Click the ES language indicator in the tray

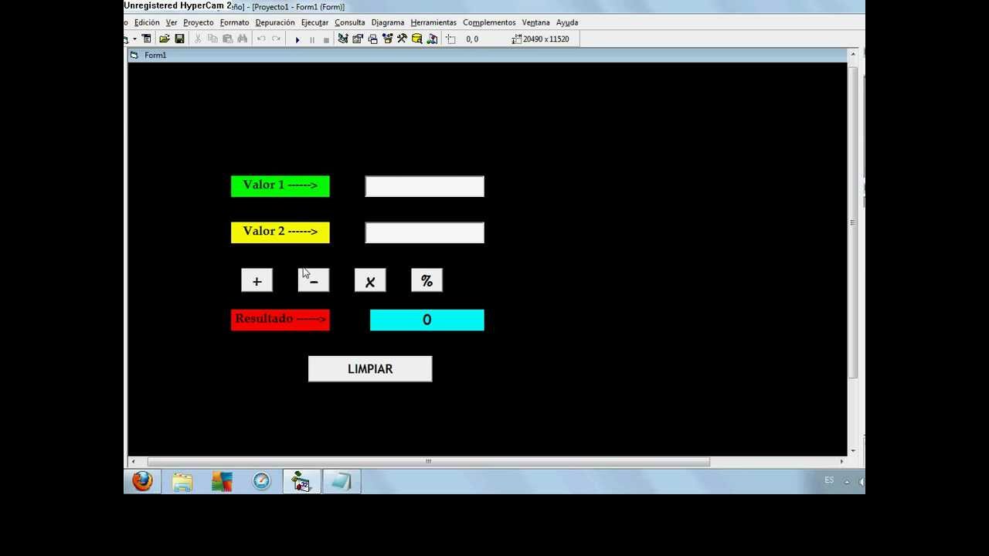tap(829, 480)
